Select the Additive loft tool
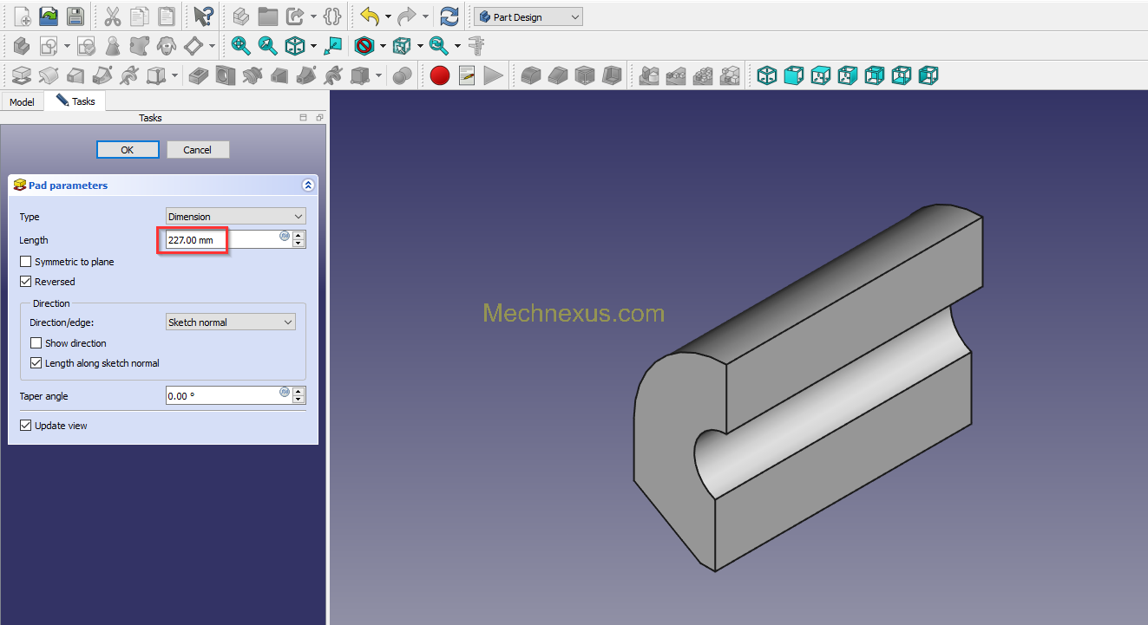The width and height of the screenshot is (1148, 625). [75, 75]
